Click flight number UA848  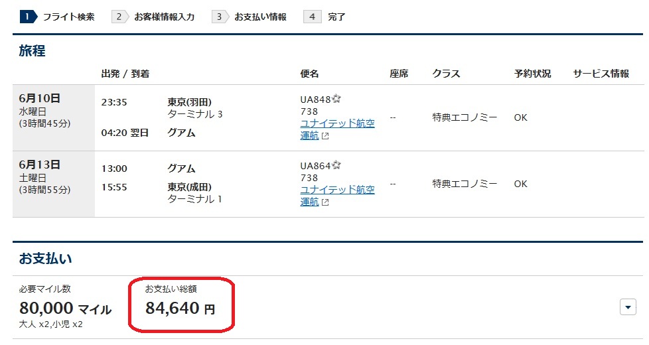[x=315, y=100]
